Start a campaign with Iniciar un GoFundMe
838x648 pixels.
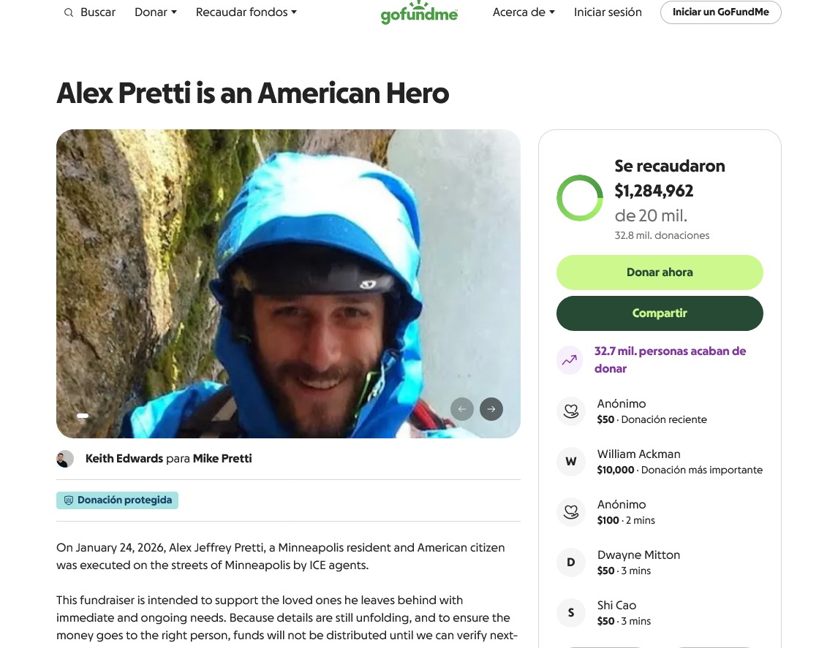point(720,12)
